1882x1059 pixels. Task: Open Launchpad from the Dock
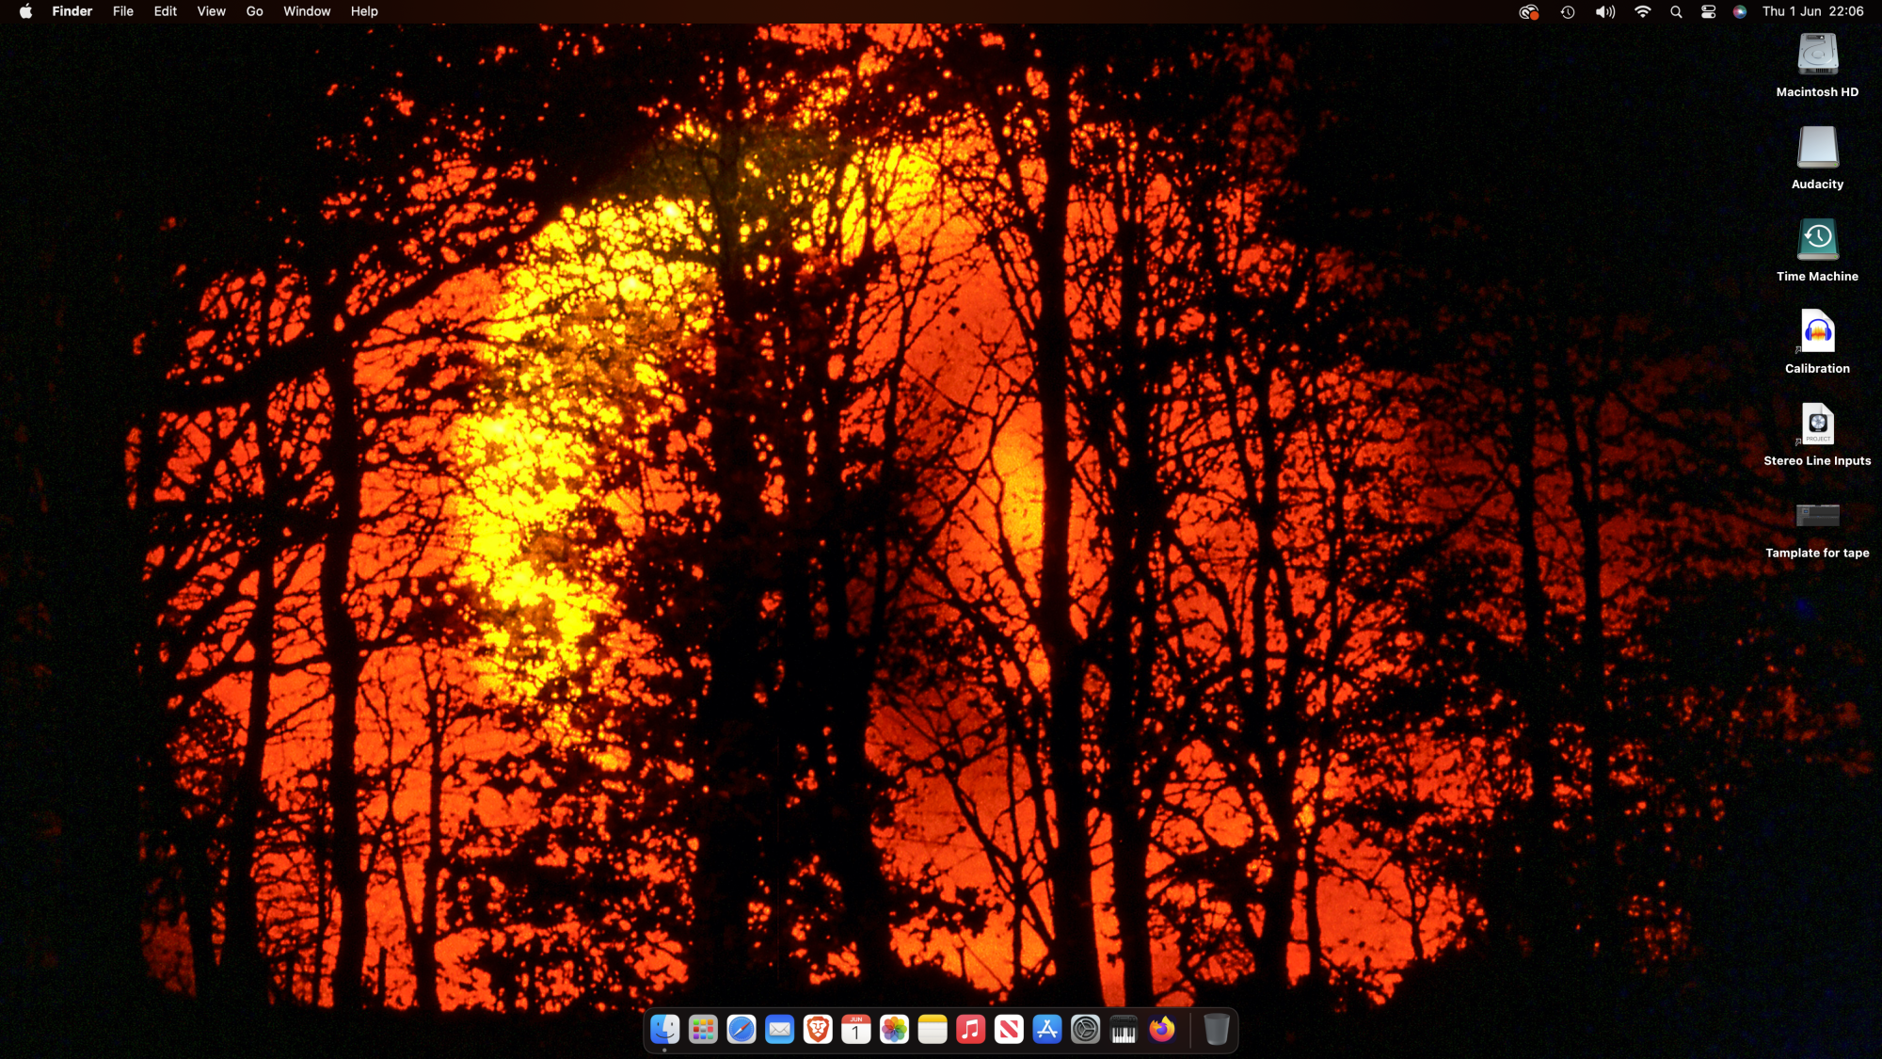pos(703,1030)
